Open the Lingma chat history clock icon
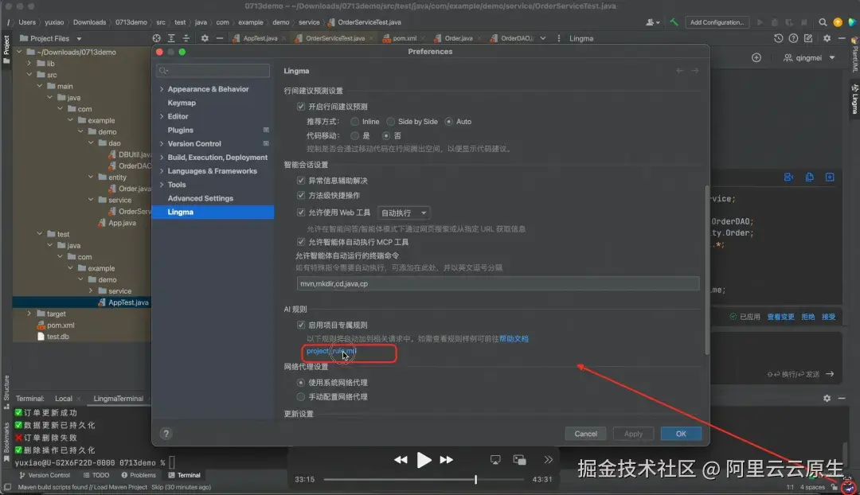This screenshot has height=495, width=860. point(778,38)
